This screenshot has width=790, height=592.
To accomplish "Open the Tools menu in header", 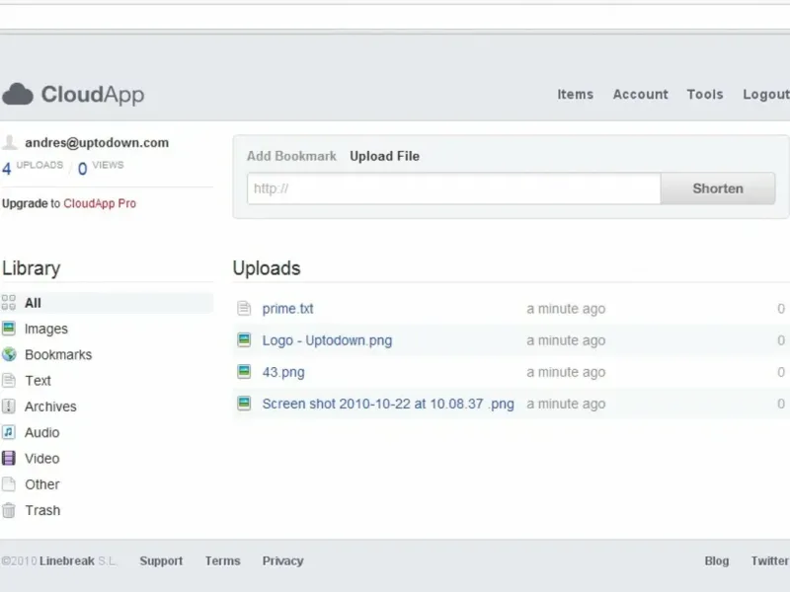I will pyautogui.click(x=705, y=94).
